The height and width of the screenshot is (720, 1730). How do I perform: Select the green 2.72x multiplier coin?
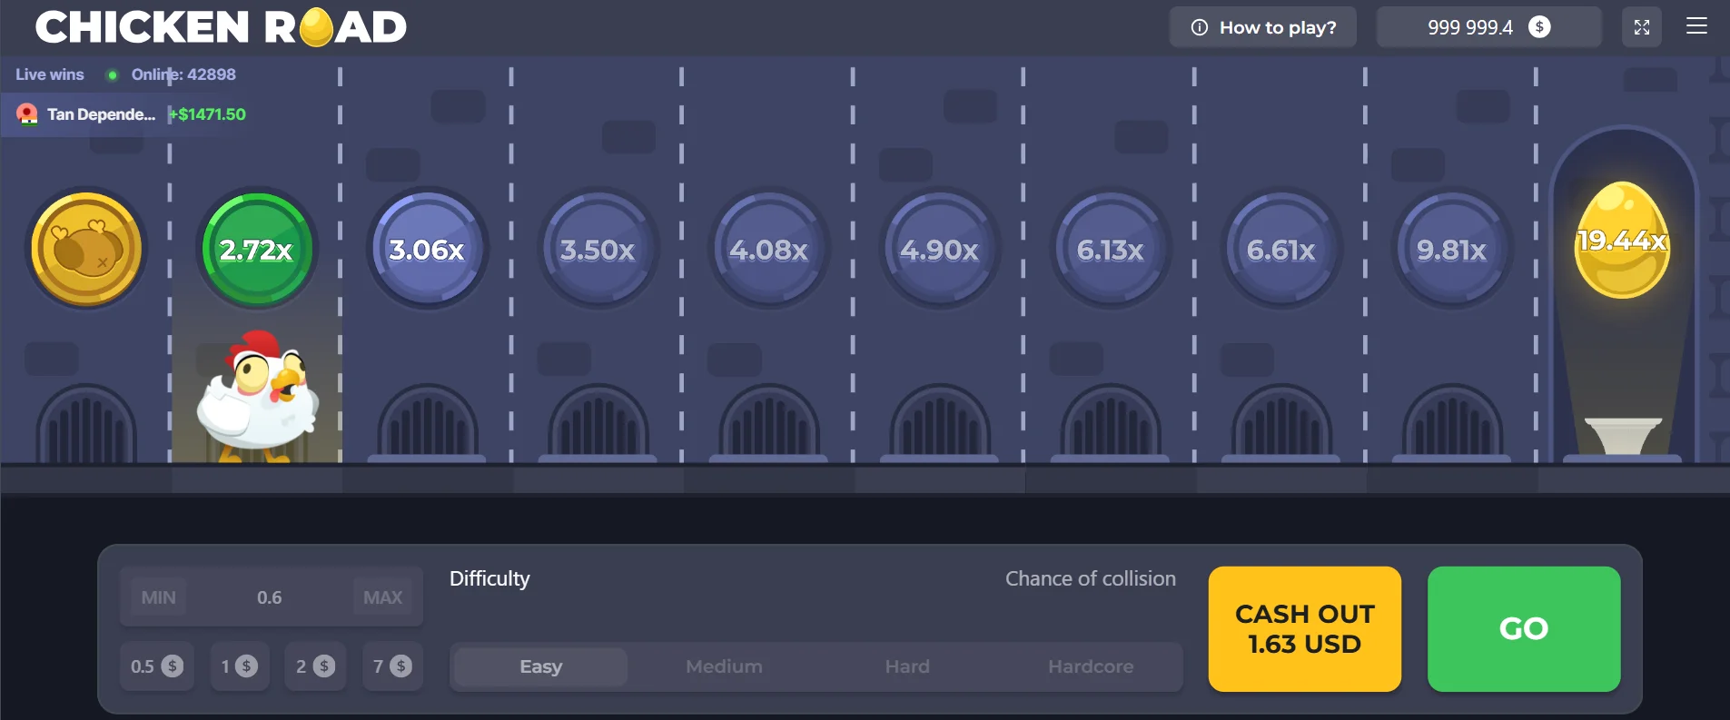click(x=257, y=249)
